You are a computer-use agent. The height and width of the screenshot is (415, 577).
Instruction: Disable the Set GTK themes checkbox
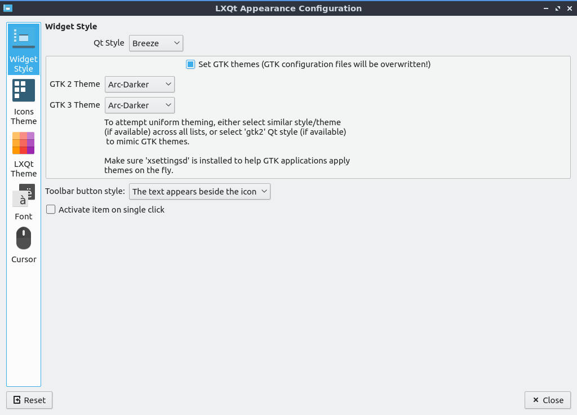190,64
